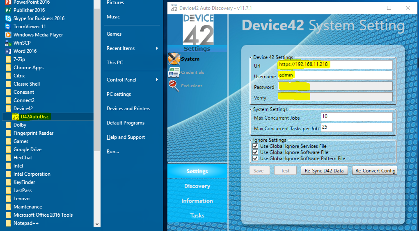Click Max Concurrent Tasks per Job field
This screenshot has width=419, height=231.
point(357,127)
